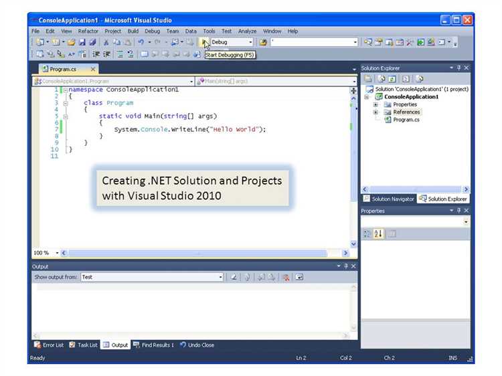
Task: Collapse the class Program outline block
Action: 66,103
